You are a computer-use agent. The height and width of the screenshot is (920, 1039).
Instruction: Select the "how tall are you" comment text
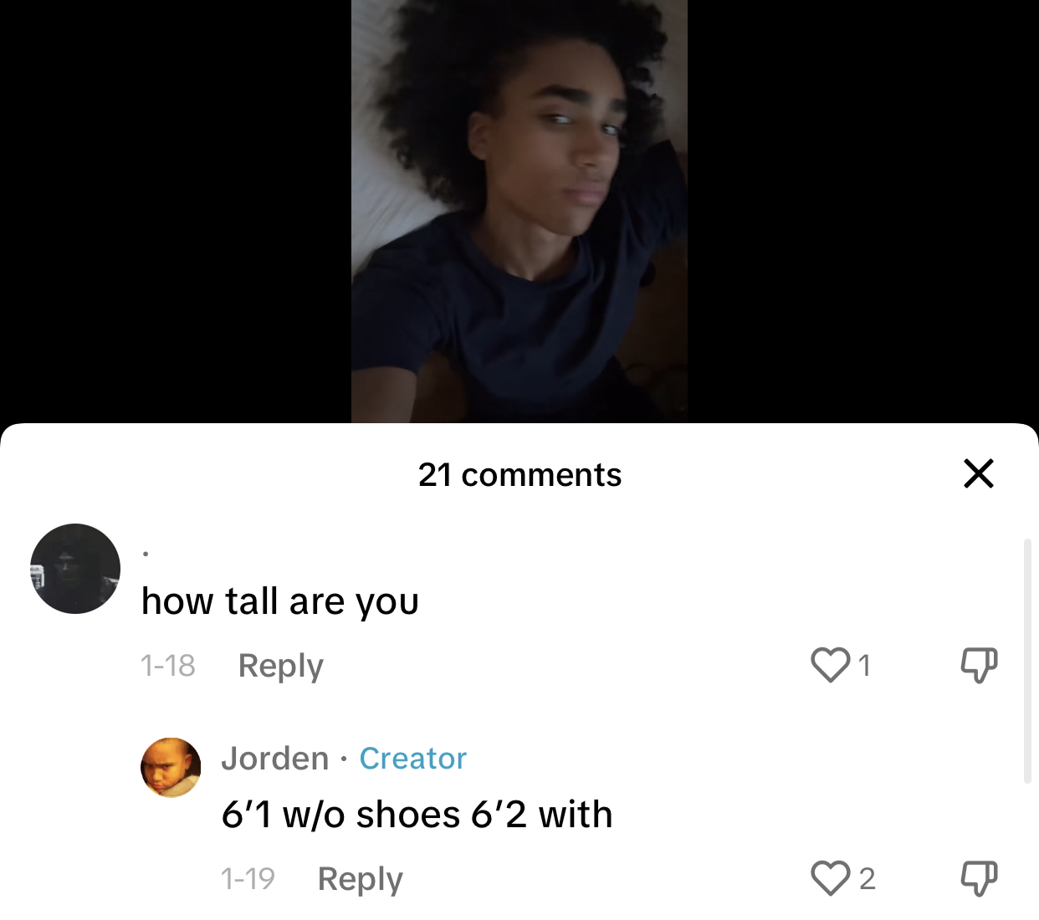click(280, 601)
